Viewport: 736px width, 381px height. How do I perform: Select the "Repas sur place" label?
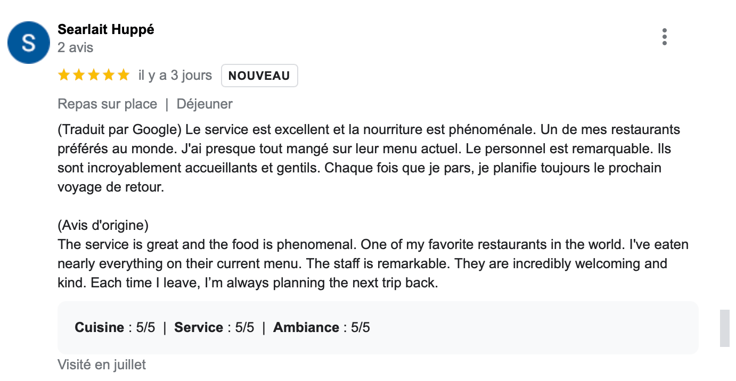pyautogui.click(x=107, y=104)
